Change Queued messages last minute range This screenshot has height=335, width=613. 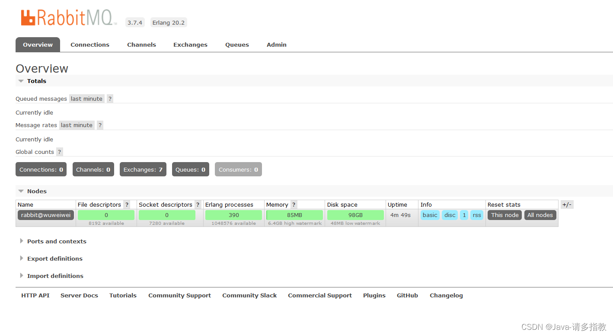pos(86,99)
